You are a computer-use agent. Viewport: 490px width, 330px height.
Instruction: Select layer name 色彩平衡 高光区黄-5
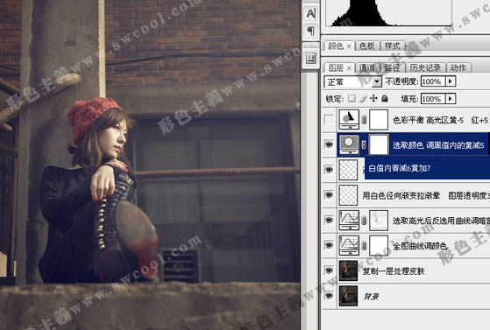(x=428, y=120)
